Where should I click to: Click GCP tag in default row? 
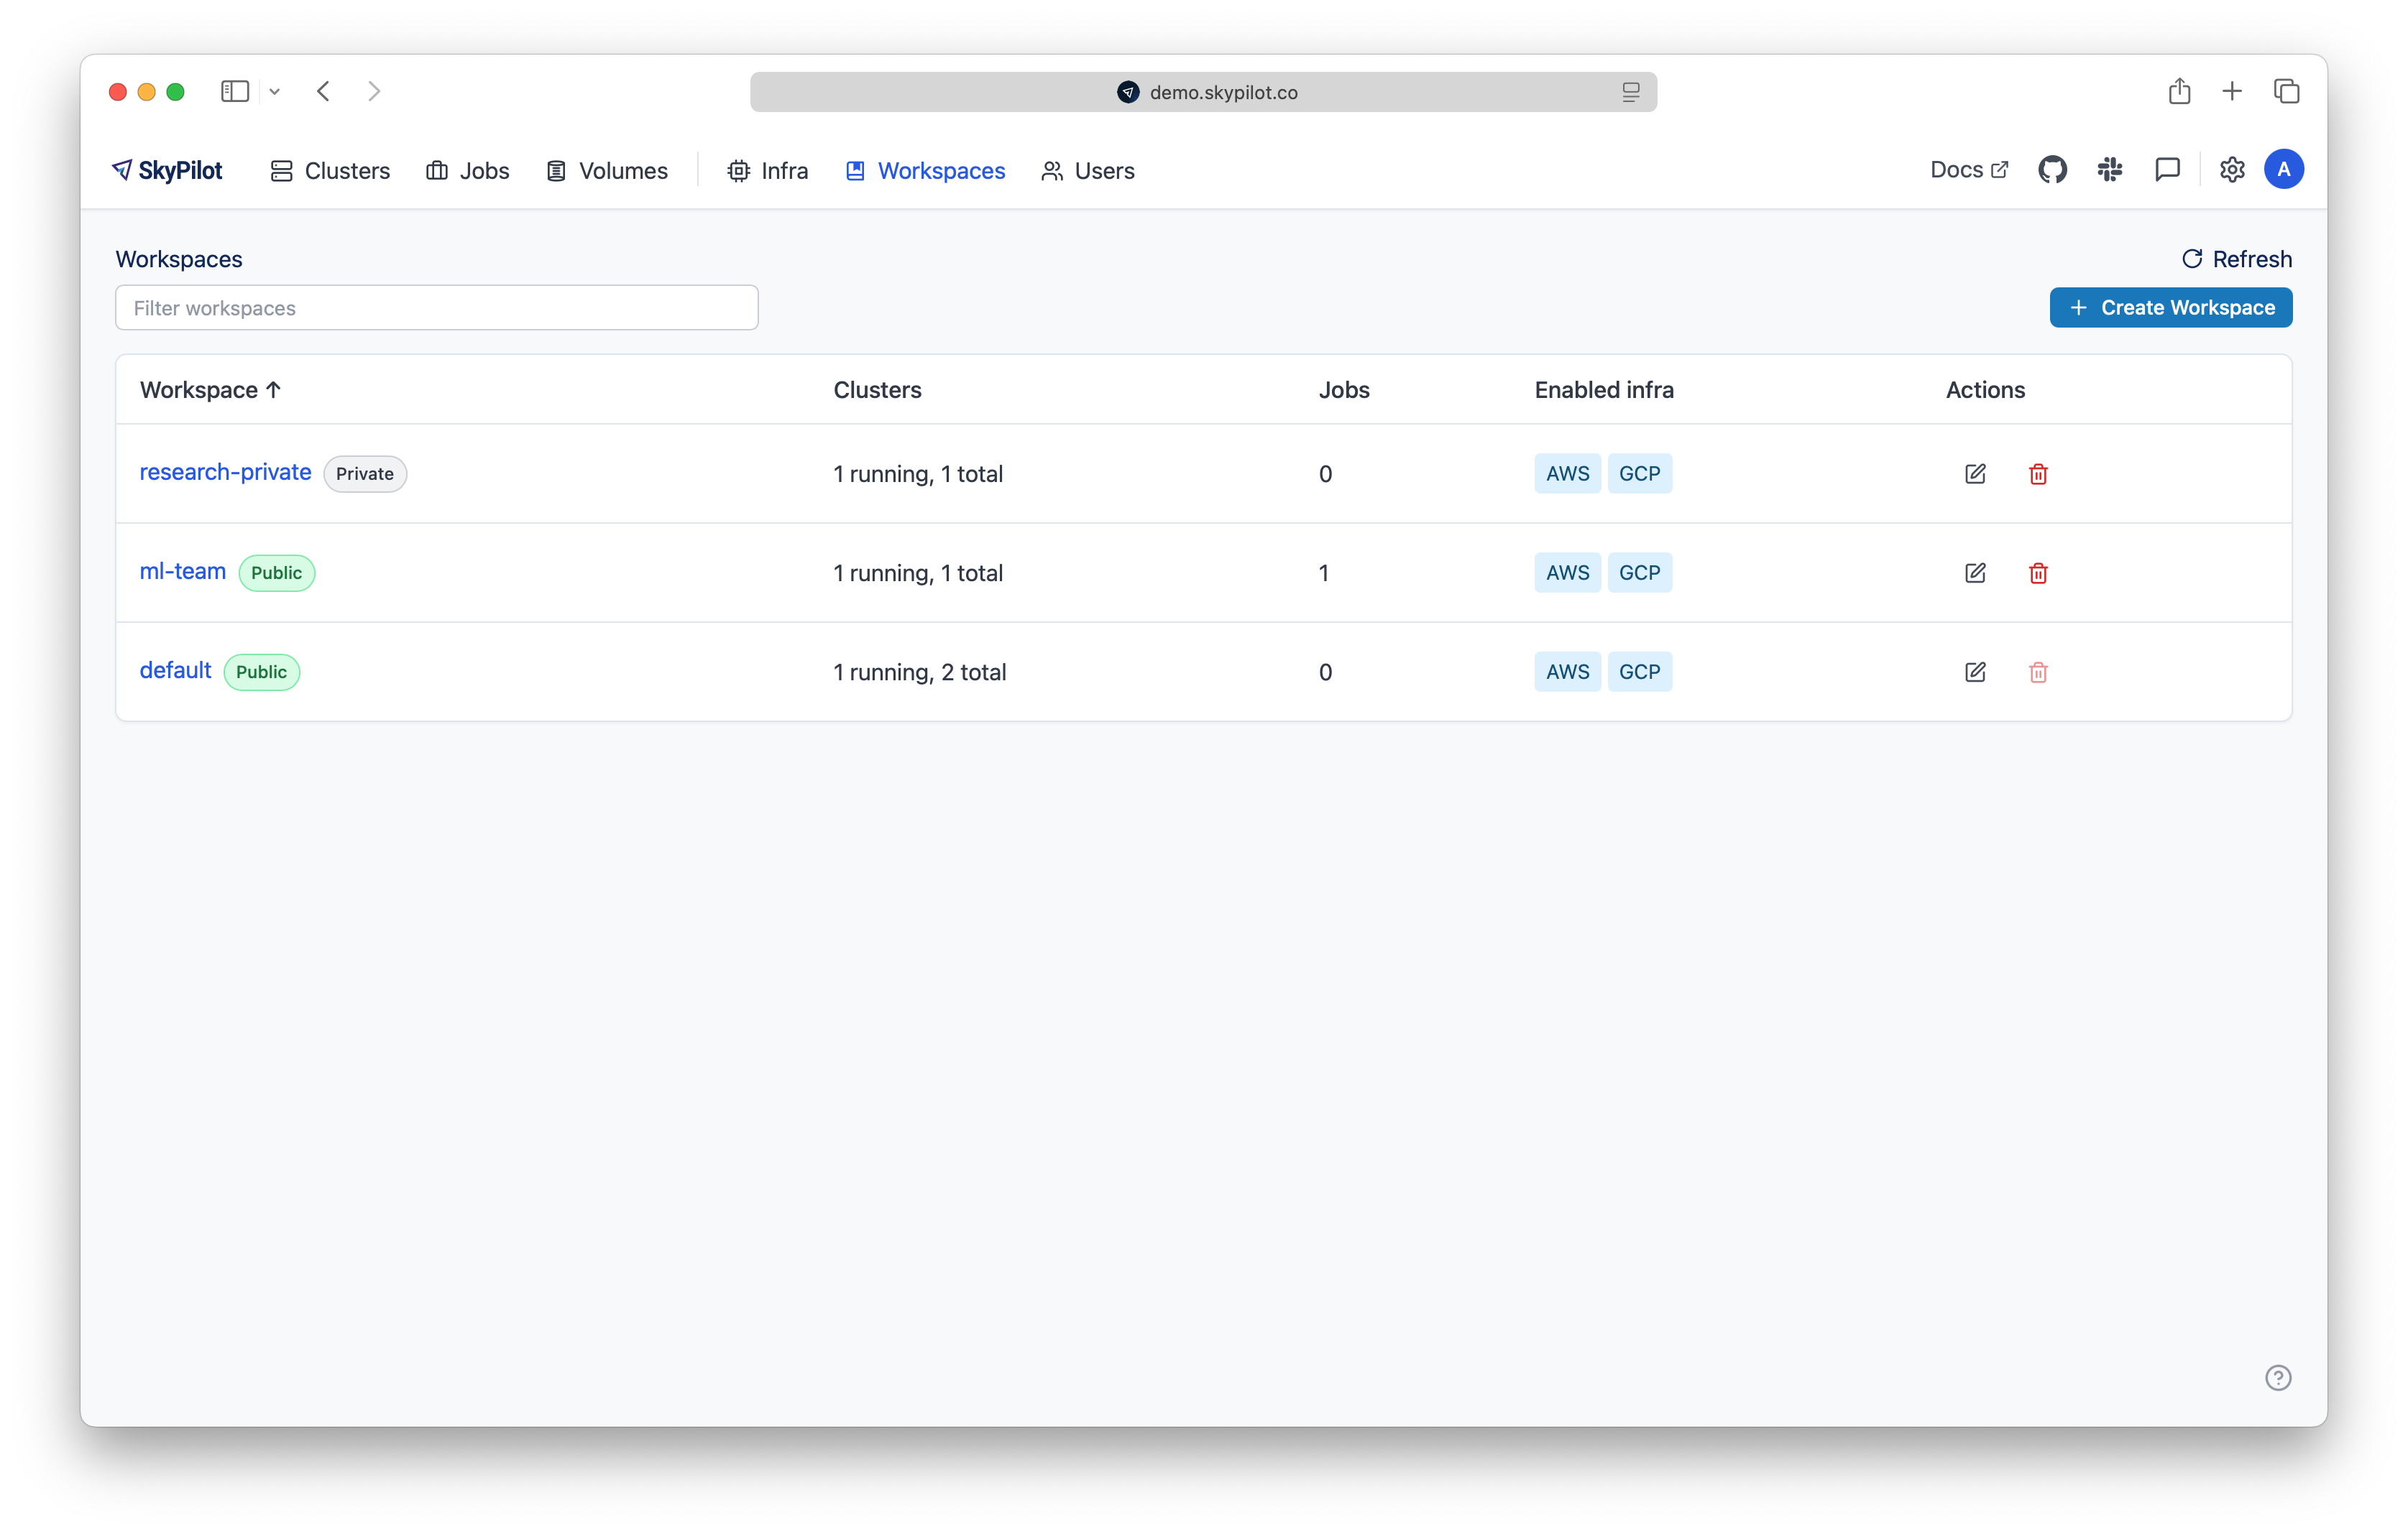click(1639, 672)
